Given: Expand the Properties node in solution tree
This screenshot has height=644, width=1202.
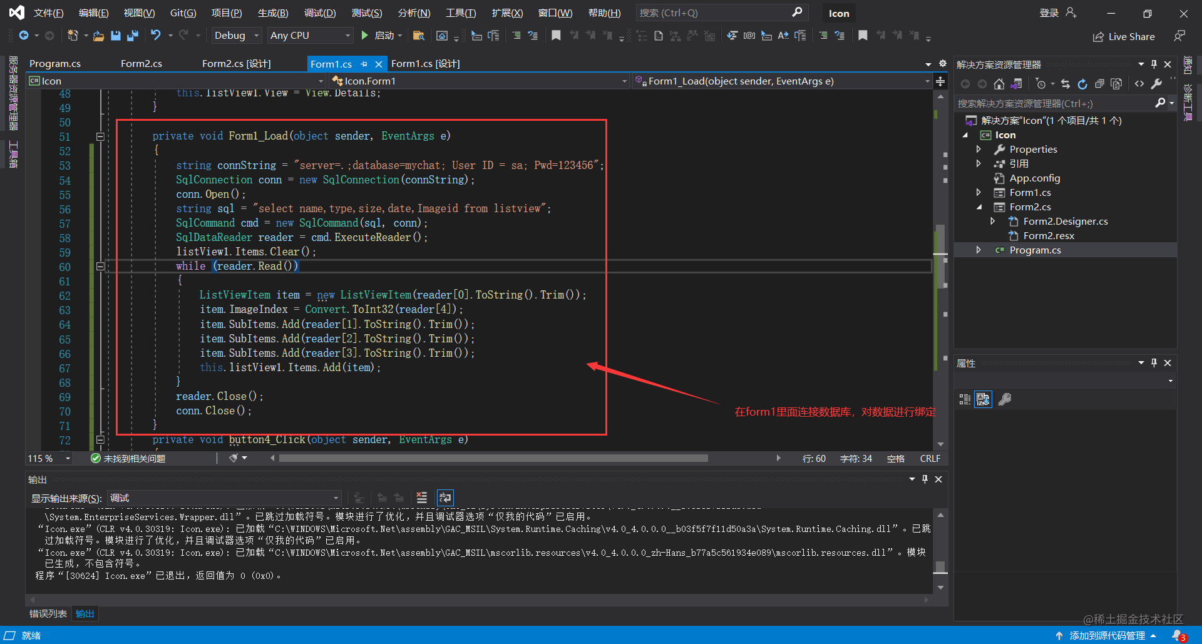Looking at the screenshot, I should coord(979,150).
